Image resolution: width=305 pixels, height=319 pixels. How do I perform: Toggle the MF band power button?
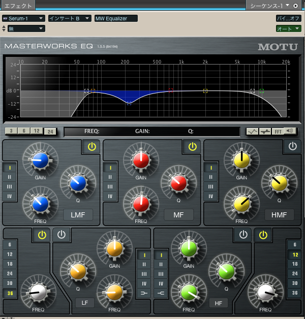coord(193,146)
